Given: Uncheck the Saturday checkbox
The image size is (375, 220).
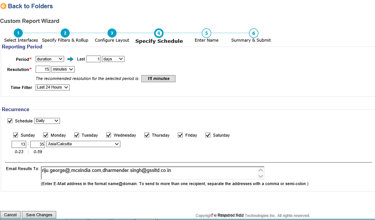Looking at the screenshot, I should pos(208,135).
